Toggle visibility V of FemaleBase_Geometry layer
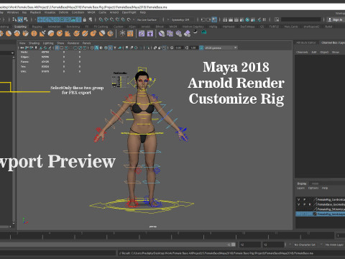Screen dimensions: 345x259 [298, 204]
